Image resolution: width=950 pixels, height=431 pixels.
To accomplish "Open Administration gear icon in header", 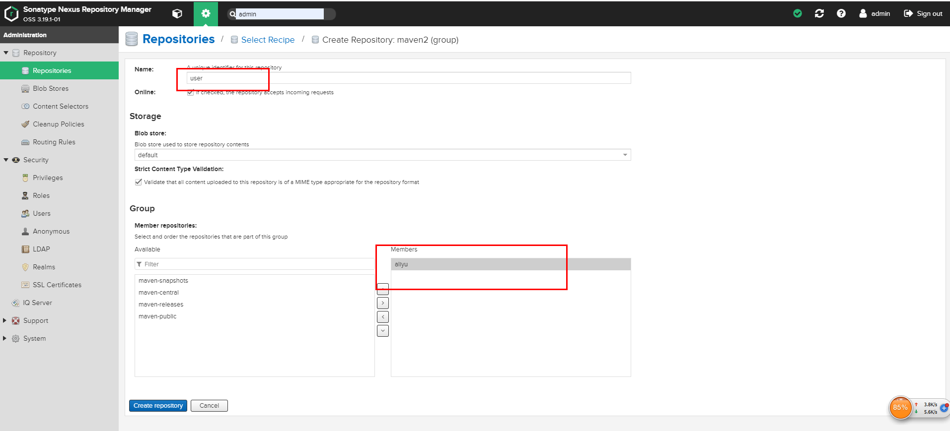I will (x=206, y=14).
